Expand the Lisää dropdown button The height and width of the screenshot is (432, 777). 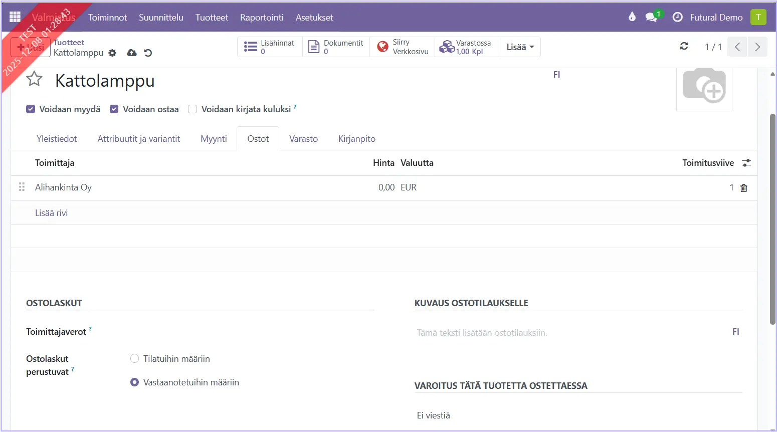[x=520, y=47]
